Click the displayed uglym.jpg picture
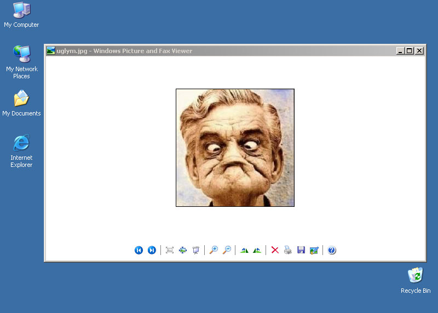Screen dimensions: 438x313 [x=235, y=148]
